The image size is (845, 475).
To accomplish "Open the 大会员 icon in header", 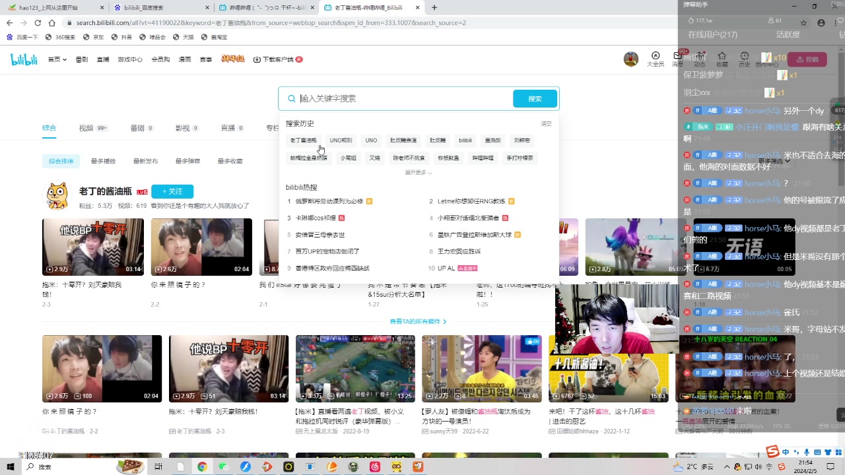I will coord(656,59).
